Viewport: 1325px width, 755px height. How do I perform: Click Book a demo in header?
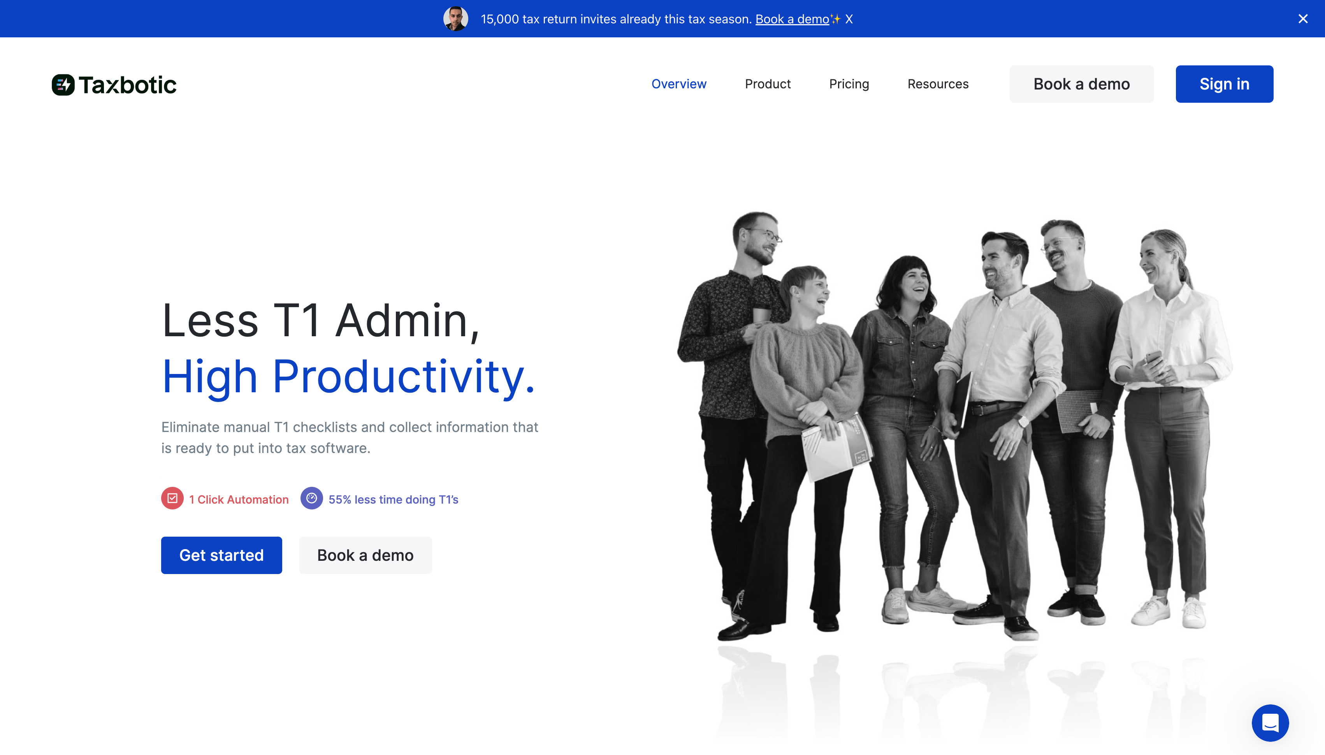(x=1081, y=84)
